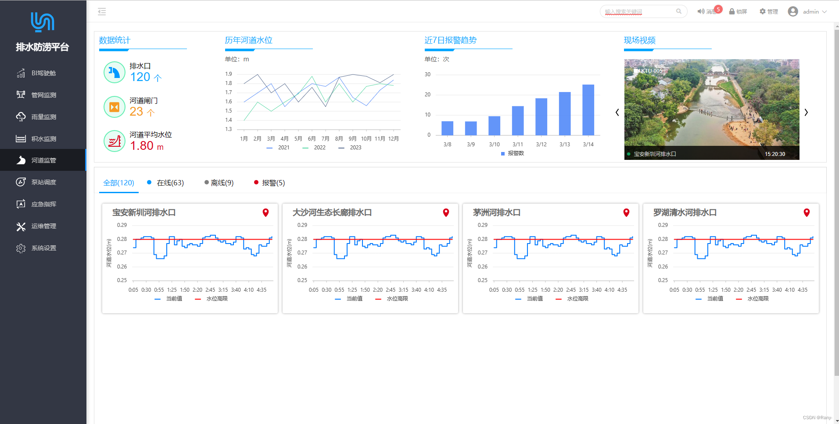Click the 120 个 drain outlet count
This screenshot has width=839, height=424.
click(146, 77)
